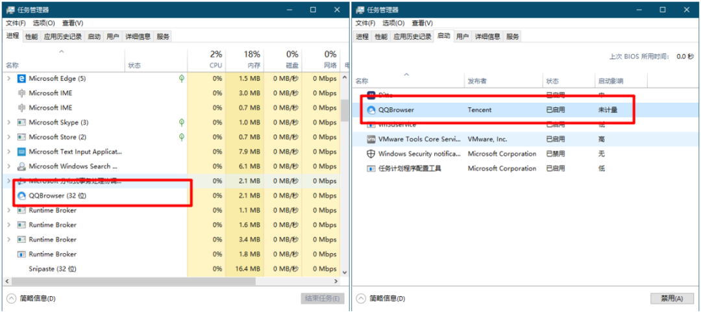Viewport: 701px width, 313px height.
Task: Sort startup items by 状态 column
Action: 569,81
